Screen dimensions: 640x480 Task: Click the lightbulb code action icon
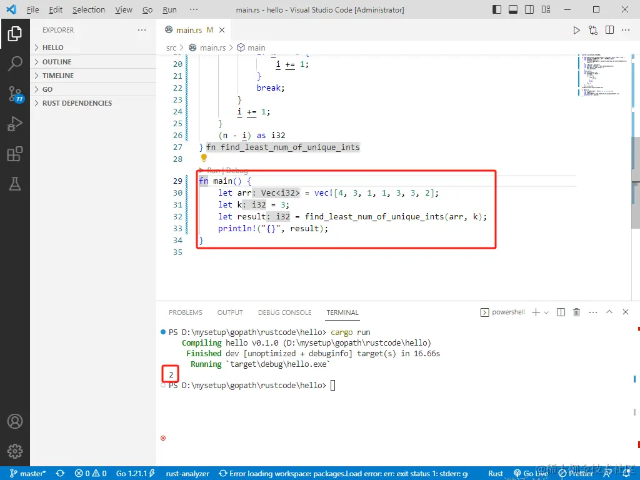point(204,158)
